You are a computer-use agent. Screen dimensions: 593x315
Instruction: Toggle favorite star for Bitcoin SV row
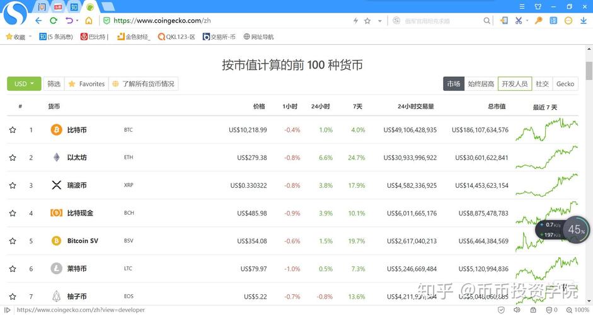(x=13, y=241)
